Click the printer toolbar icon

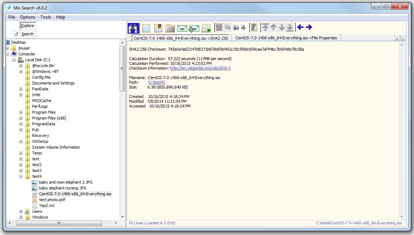pos(206,28)
